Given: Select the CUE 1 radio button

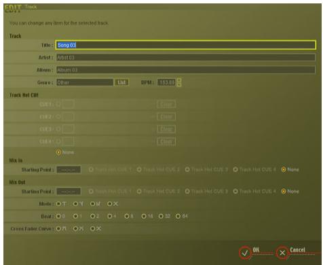Looking at the screenshot, I should coord(58,104).
